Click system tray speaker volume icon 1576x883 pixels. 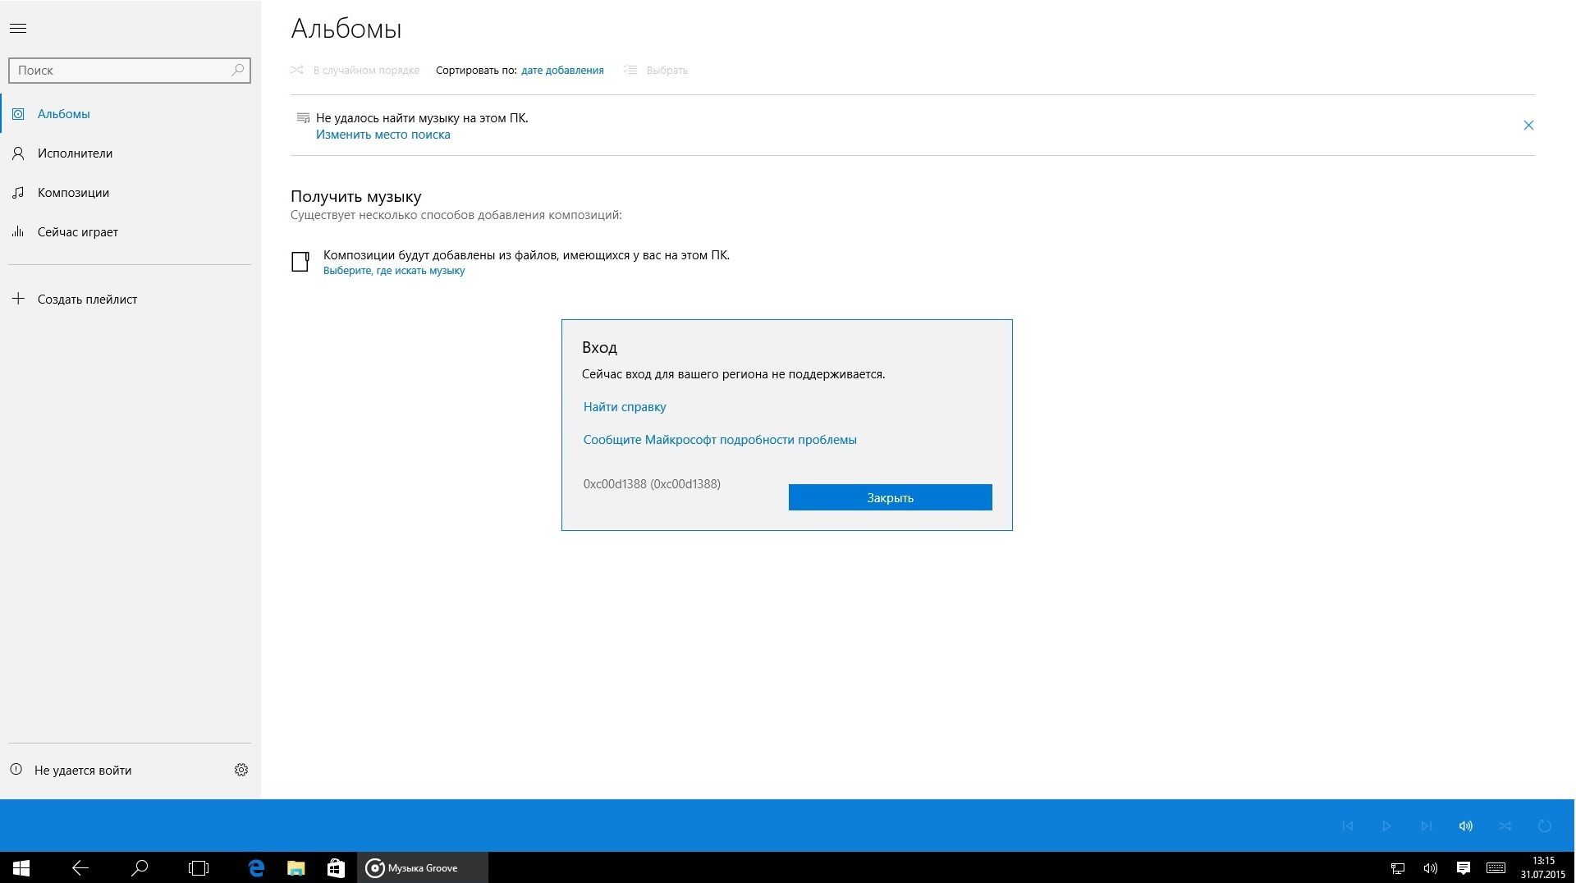[x=1431, y=868]
